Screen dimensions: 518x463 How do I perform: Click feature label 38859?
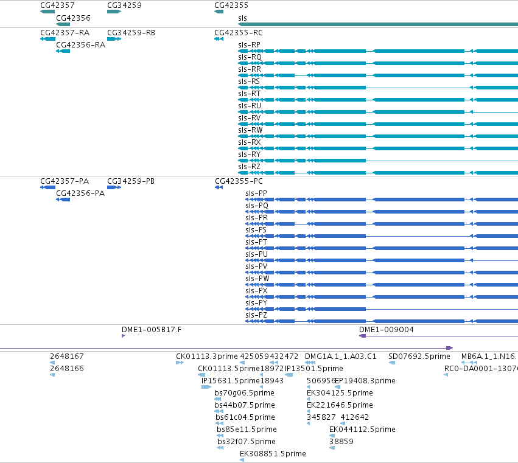(x=341, y=442)
